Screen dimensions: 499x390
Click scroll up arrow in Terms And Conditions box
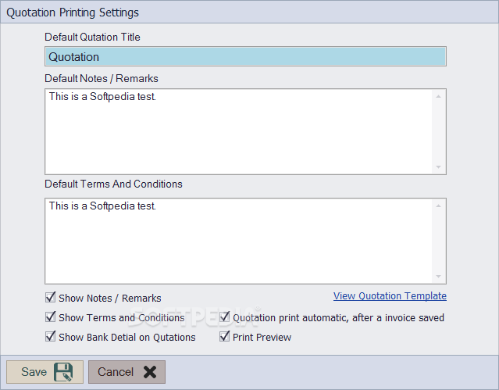(x=439, y=206)
